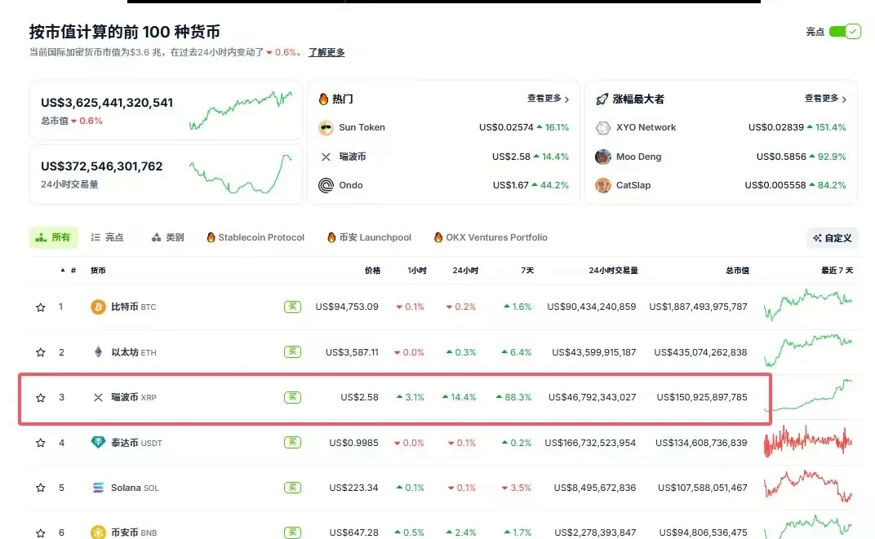The width and height of the screenshot is (875, 539).
Task: Open Ondo in the 热门 list
Action: point(351,185)
